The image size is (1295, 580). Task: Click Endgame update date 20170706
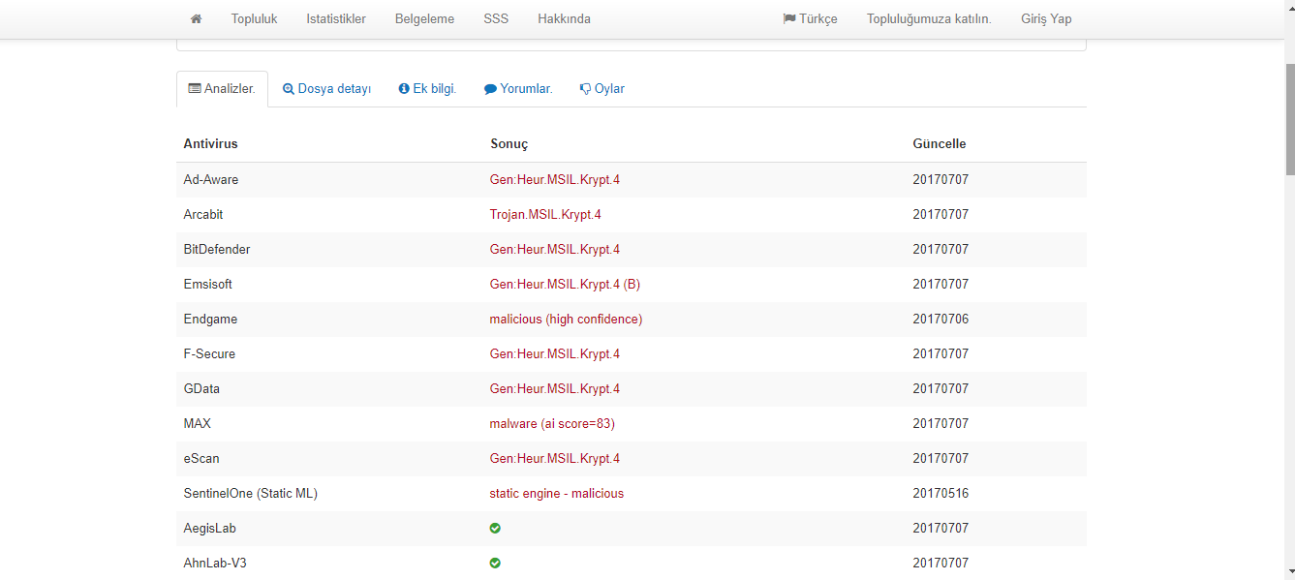[x=940, y=320]
